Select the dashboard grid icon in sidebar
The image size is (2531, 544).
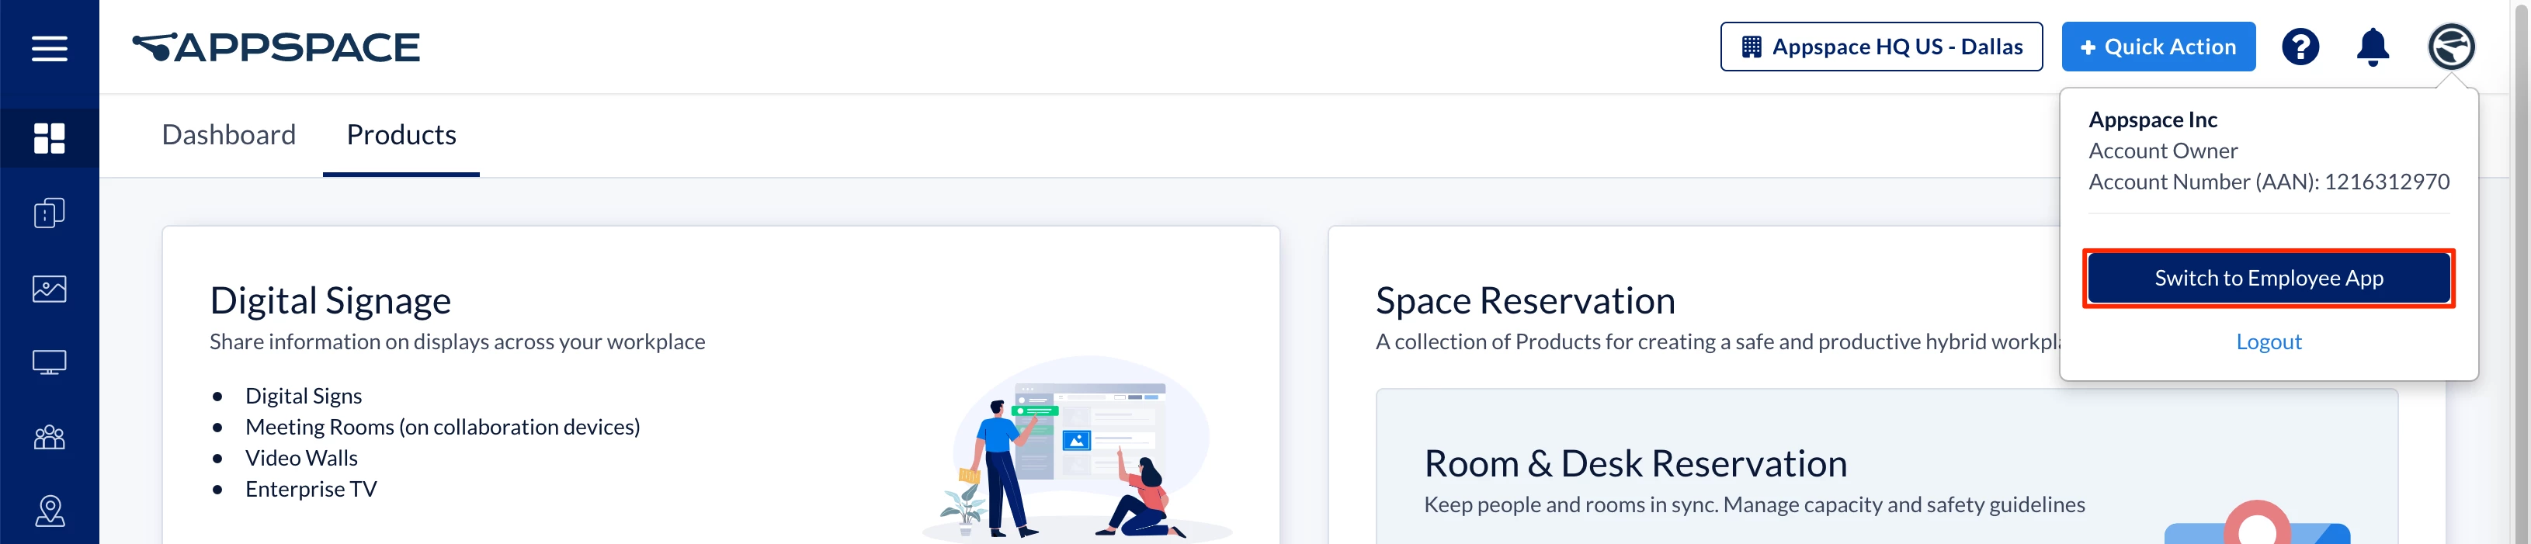point(49,138)
